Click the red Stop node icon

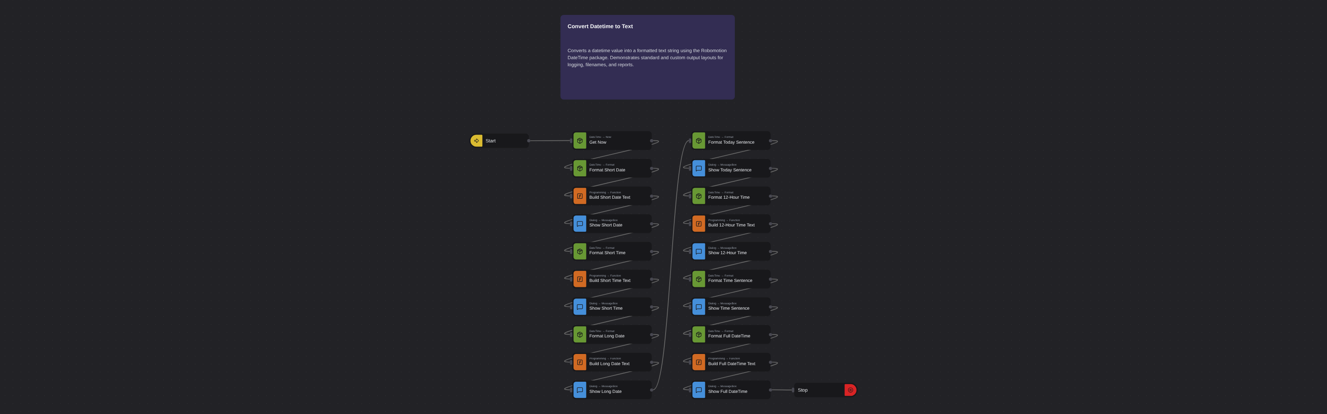click(x=851, y=390)
